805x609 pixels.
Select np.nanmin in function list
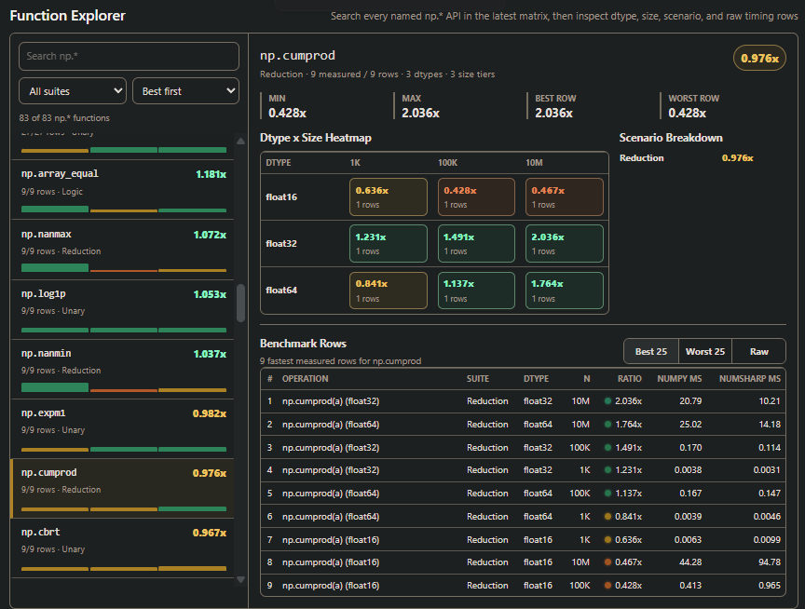(123, 369)
